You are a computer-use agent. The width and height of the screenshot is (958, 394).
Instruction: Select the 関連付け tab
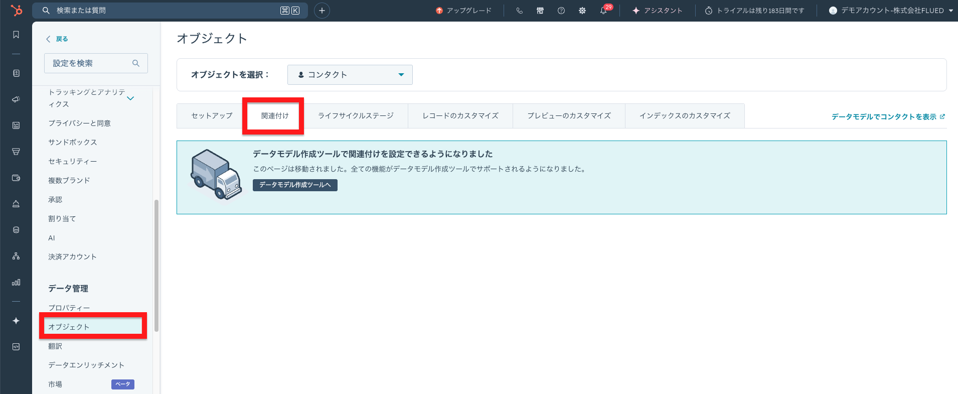[x=275, y=116]
